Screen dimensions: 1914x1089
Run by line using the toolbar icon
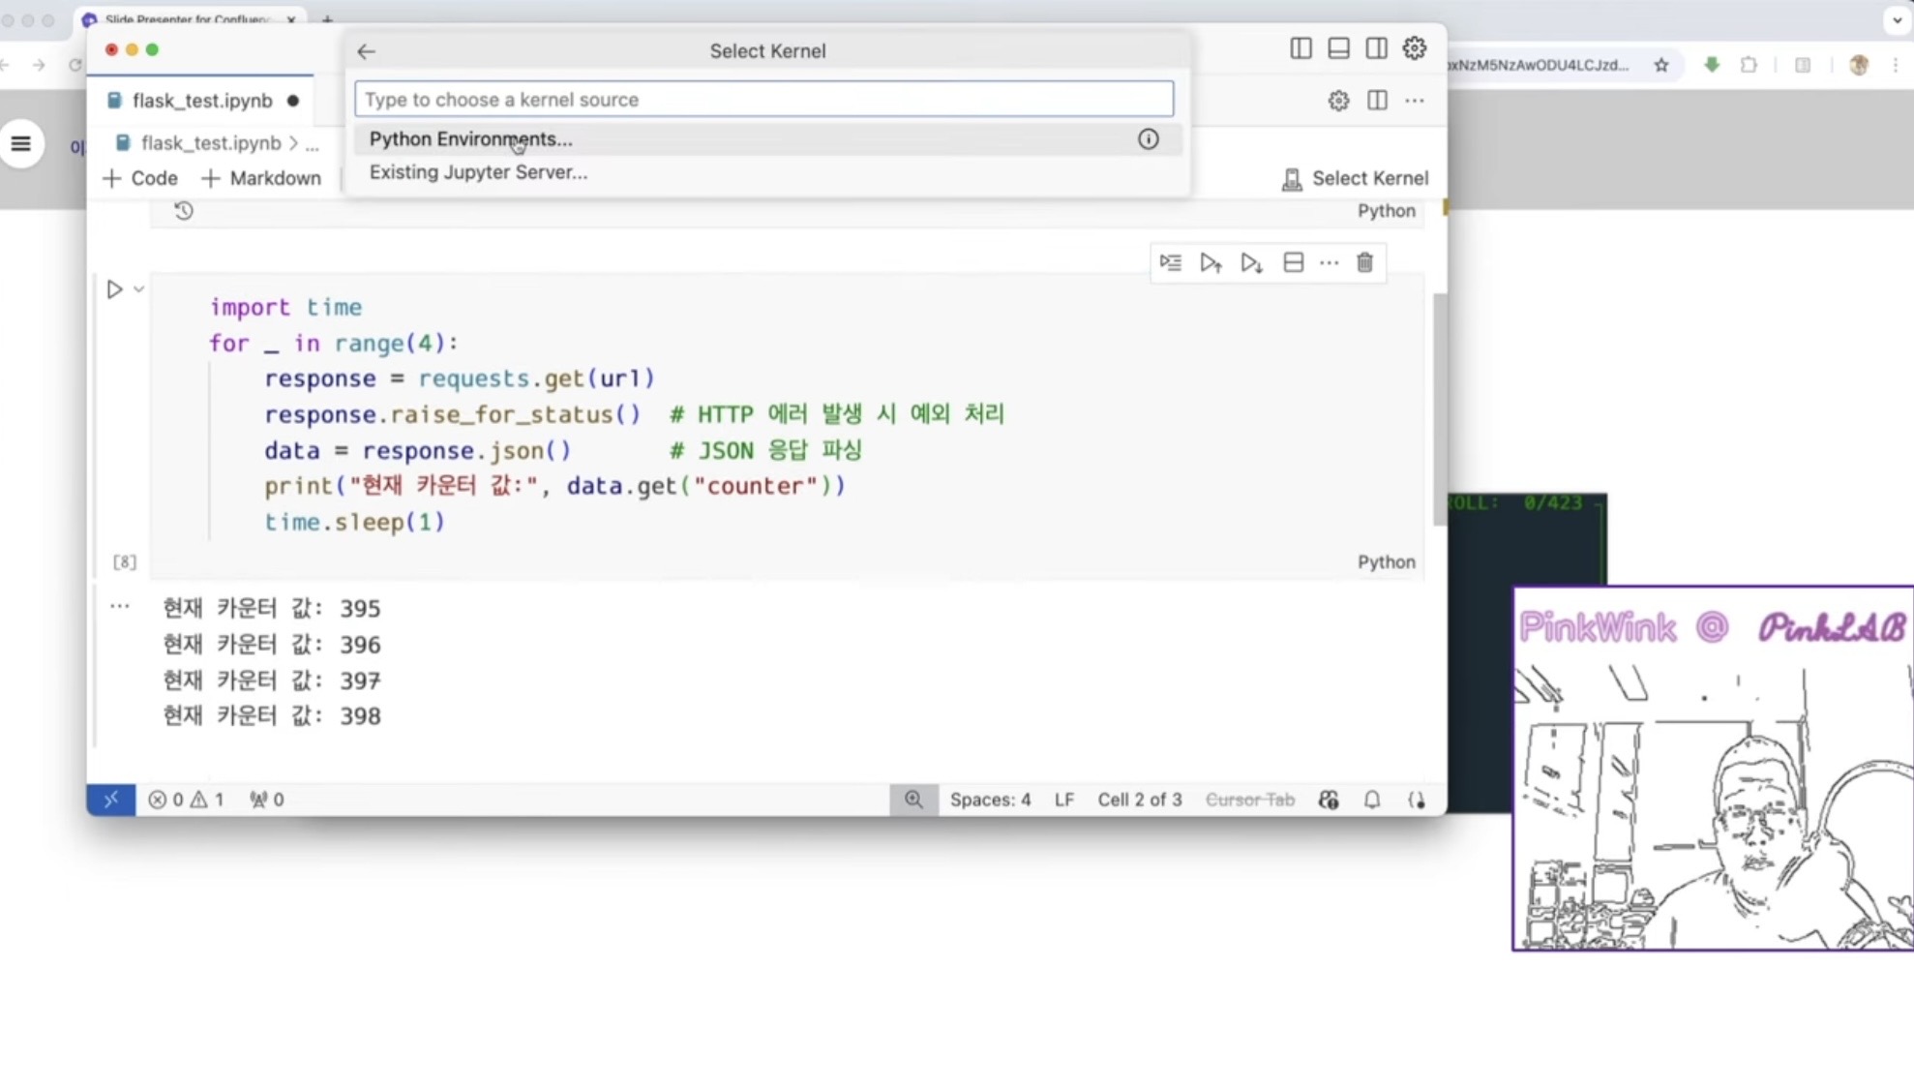coord(1170,262)
